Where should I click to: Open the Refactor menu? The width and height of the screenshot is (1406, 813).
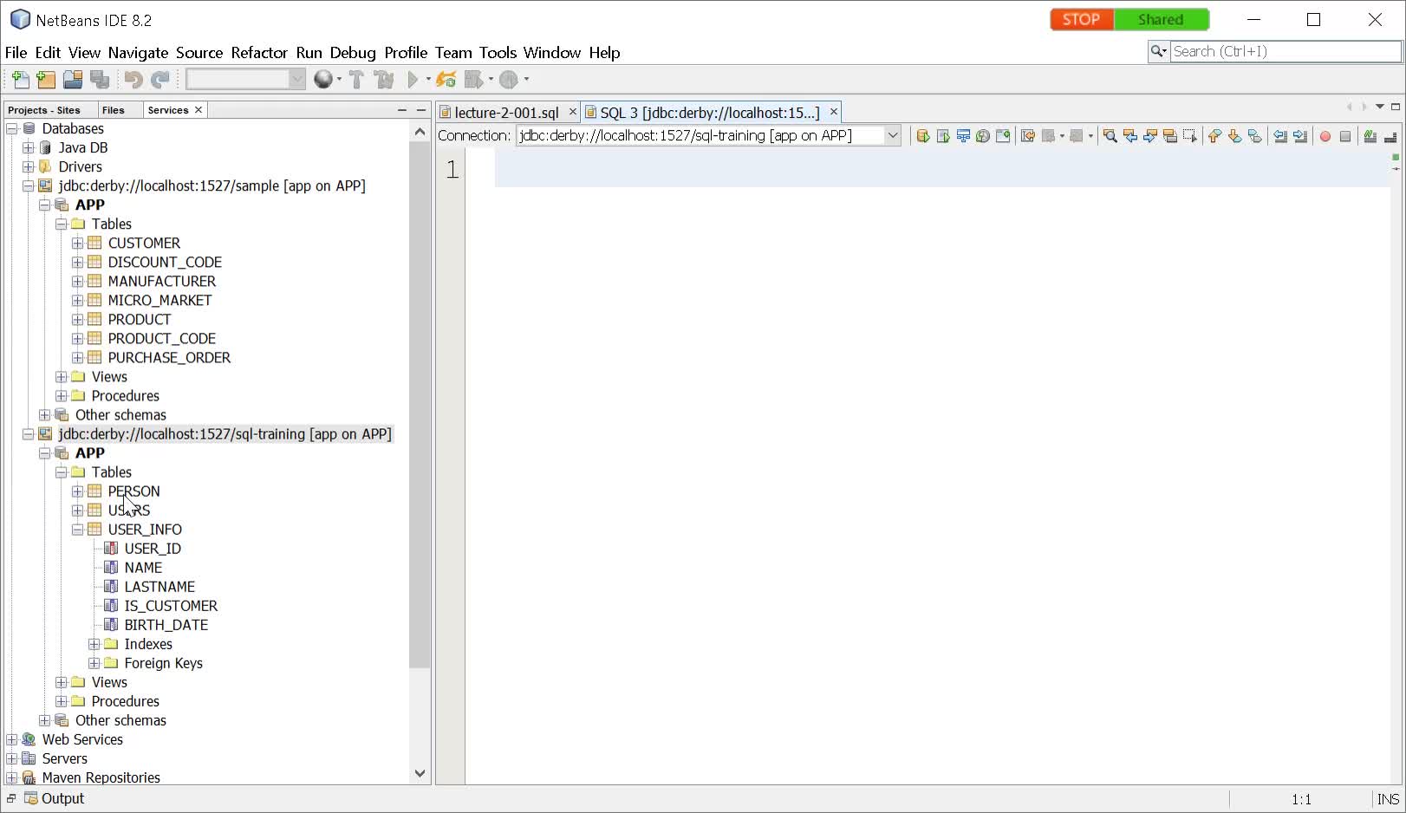click(259, 53)
